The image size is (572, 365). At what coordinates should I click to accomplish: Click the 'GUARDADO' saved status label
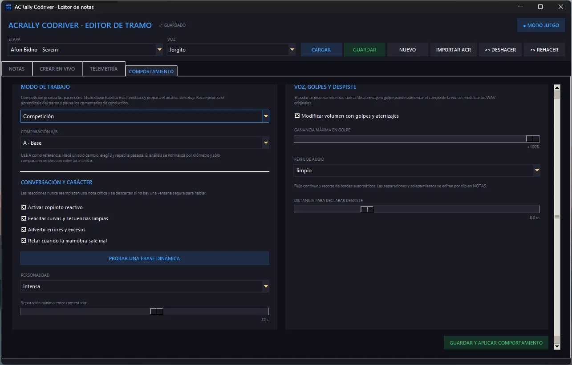pos(172,25)
